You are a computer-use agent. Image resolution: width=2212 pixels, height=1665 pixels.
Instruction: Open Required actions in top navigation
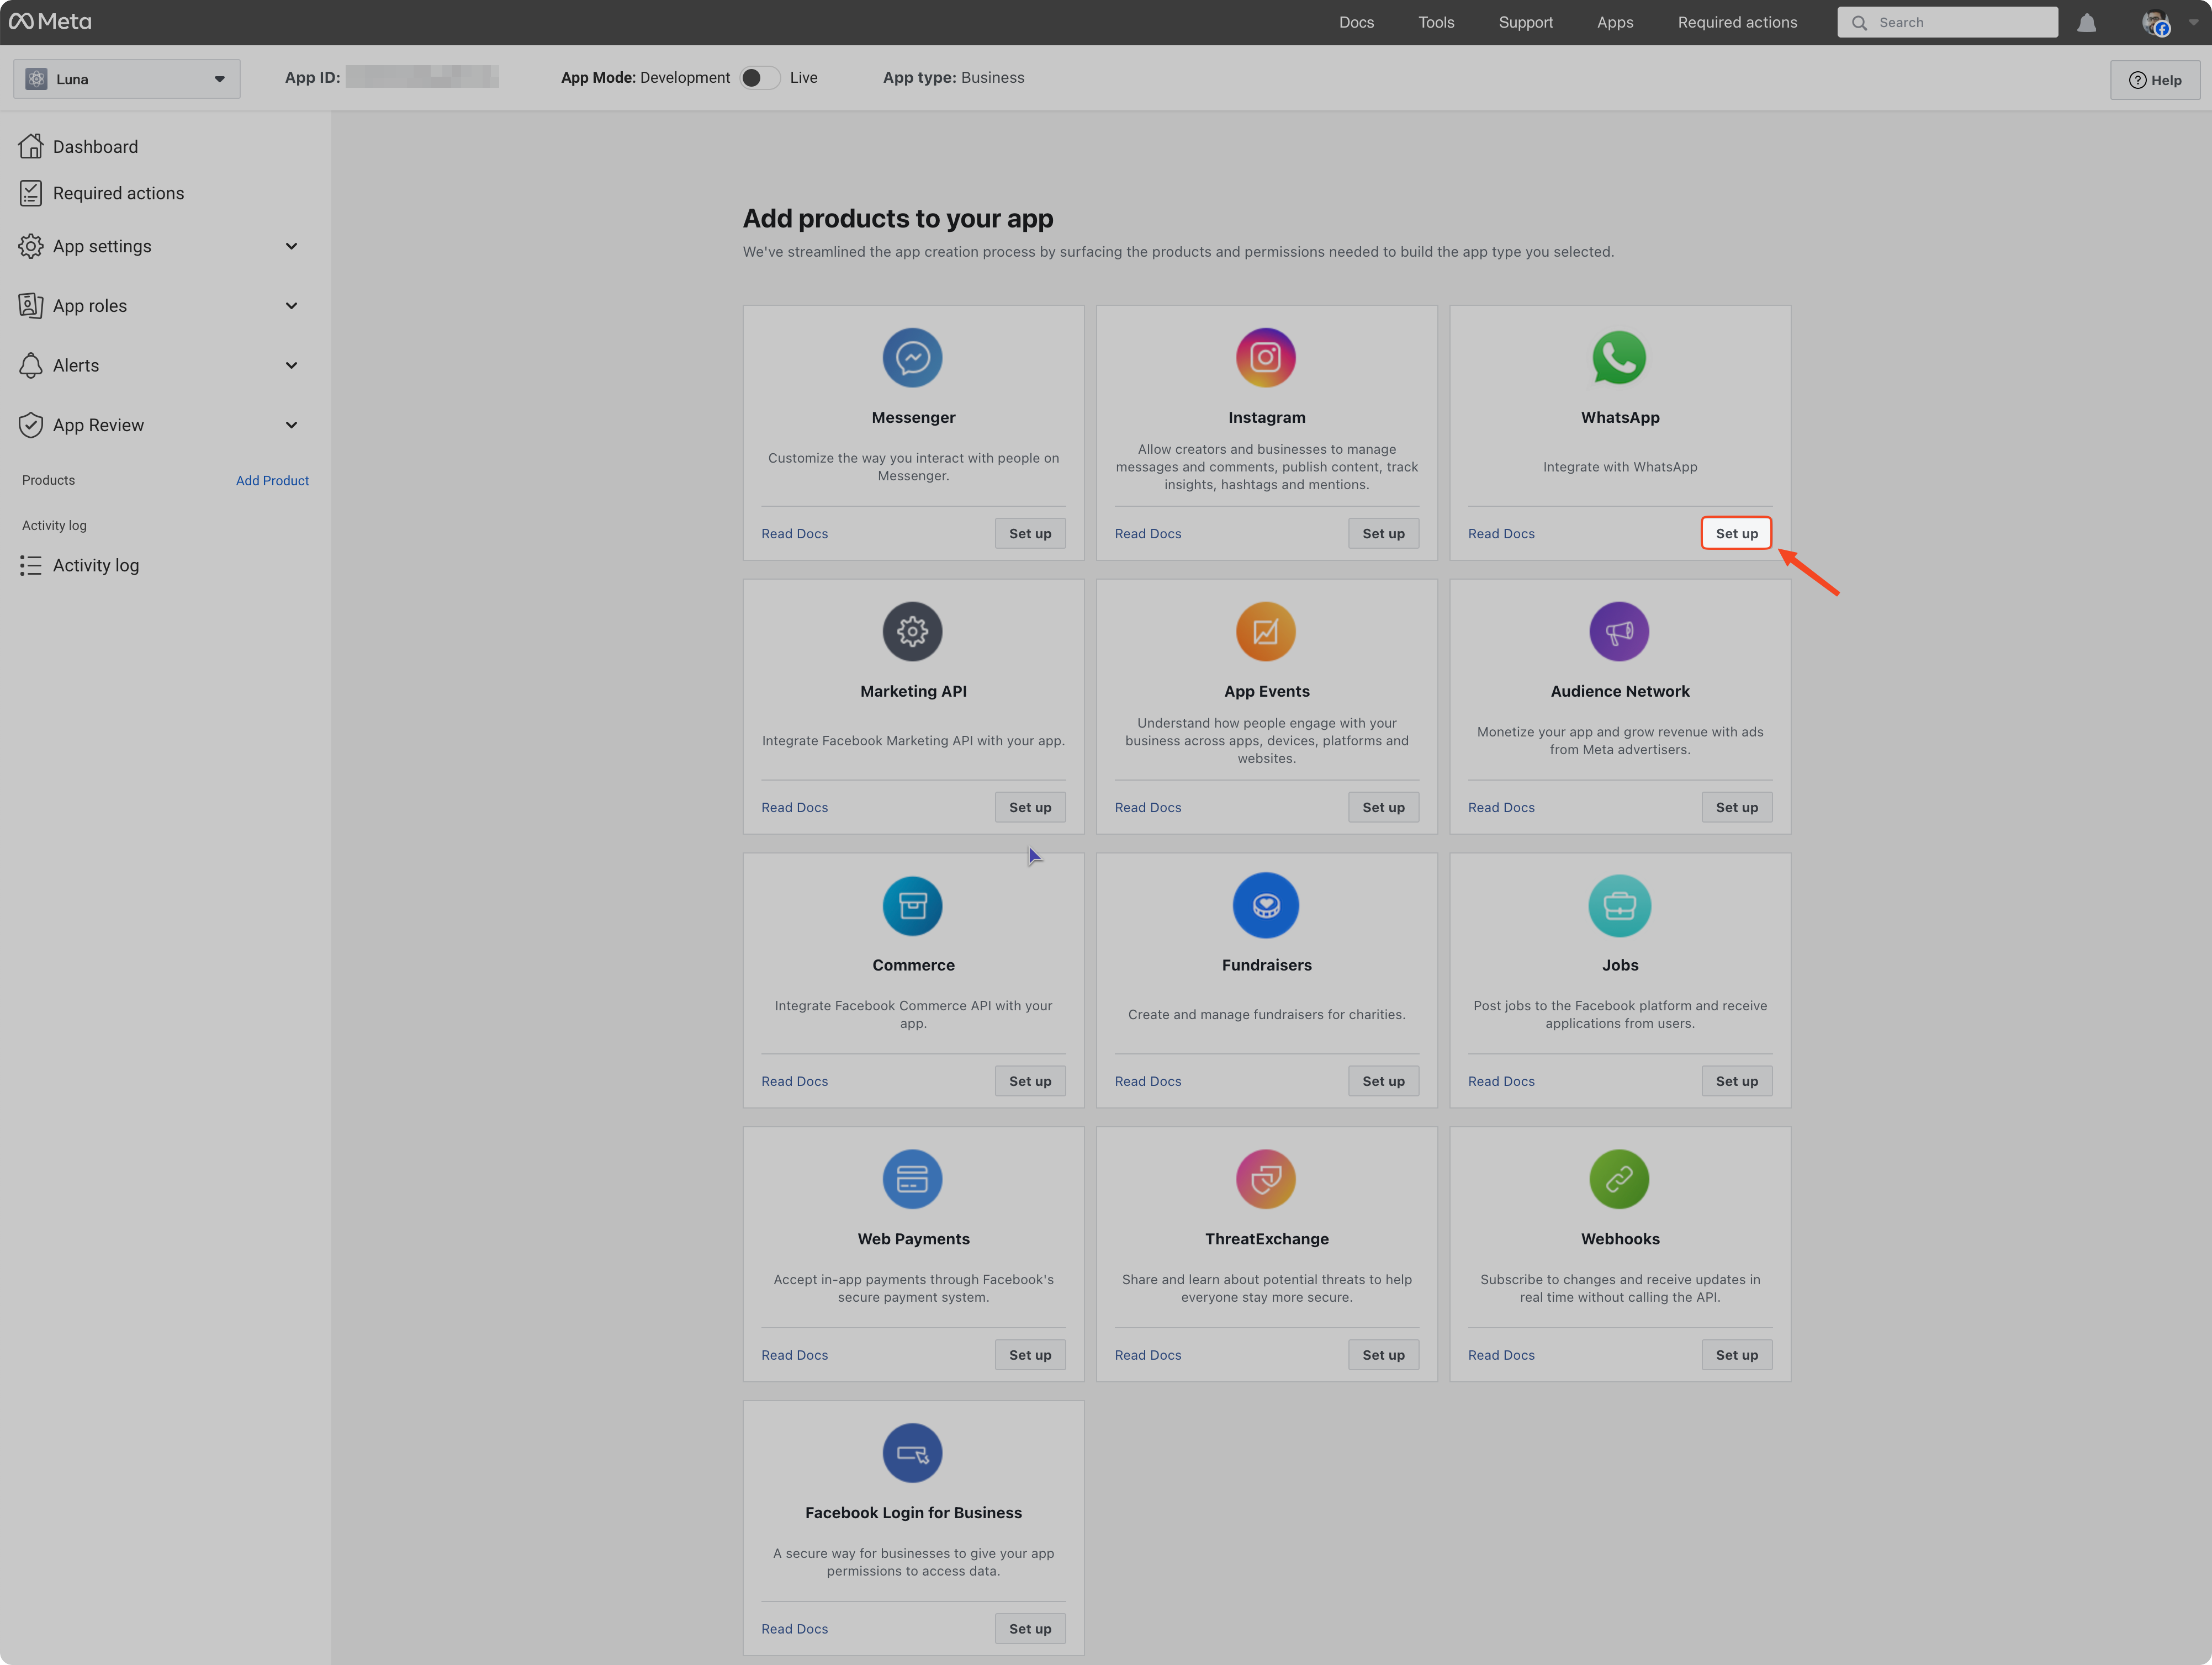click(x=1737, y=22)
